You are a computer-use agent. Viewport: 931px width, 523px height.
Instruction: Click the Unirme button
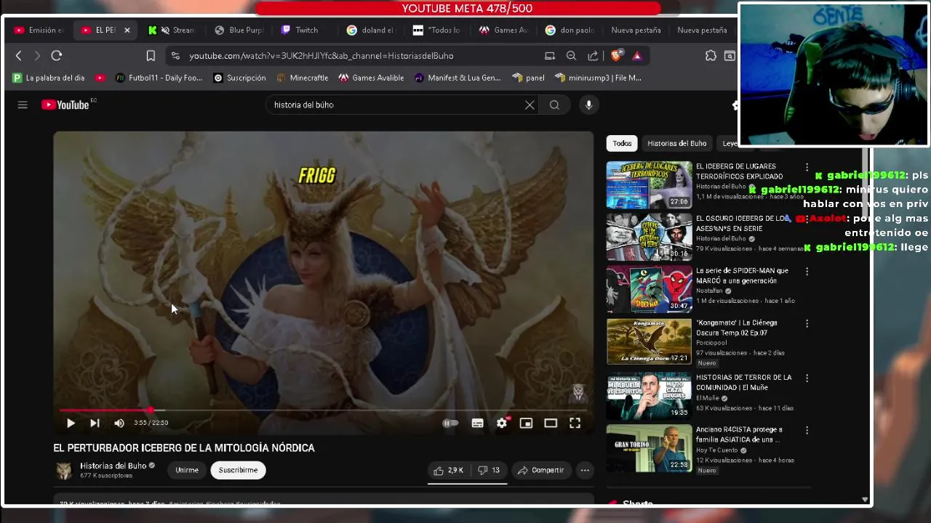coord(187,470)
